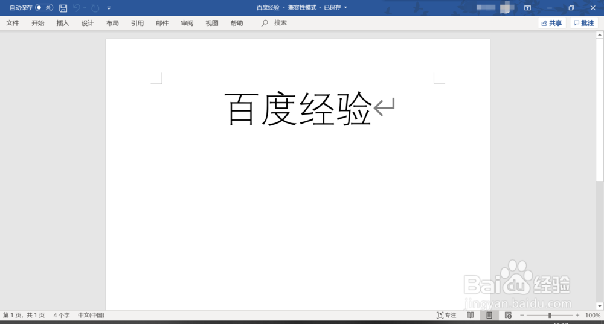Click the page number status 第1页，共1页
This screenshot has width=604, height=324.
[24, 315]
